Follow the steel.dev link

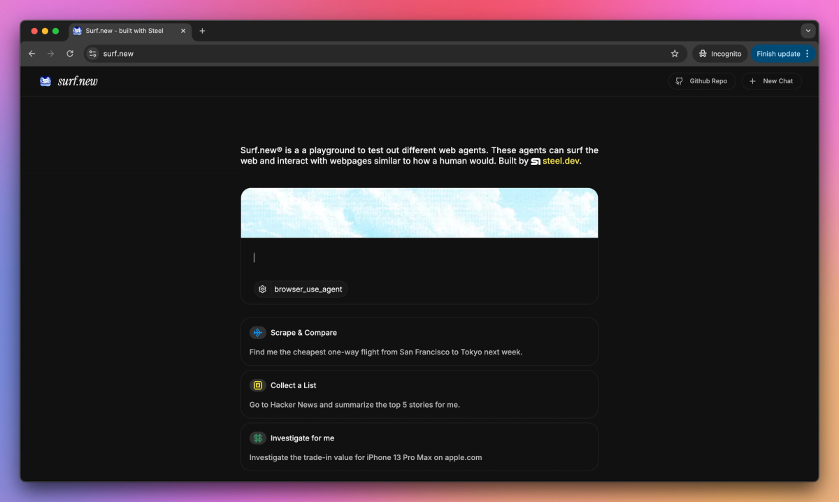(561, 162)
